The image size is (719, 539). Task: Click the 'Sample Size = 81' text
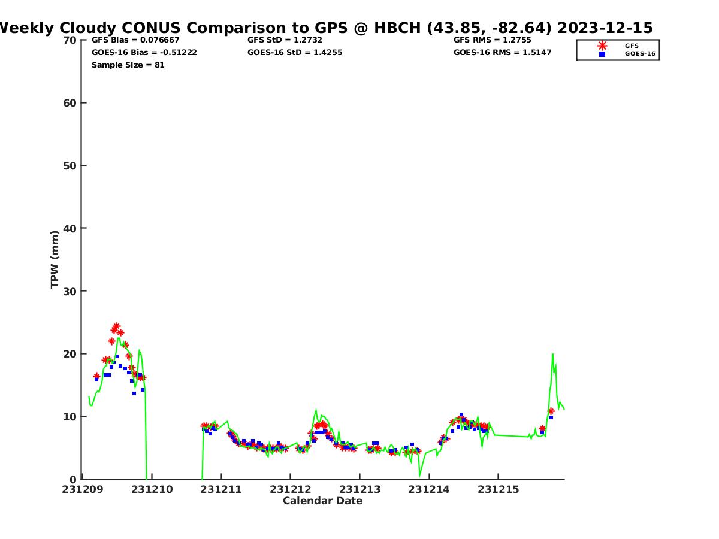click(x=128, y=65)
